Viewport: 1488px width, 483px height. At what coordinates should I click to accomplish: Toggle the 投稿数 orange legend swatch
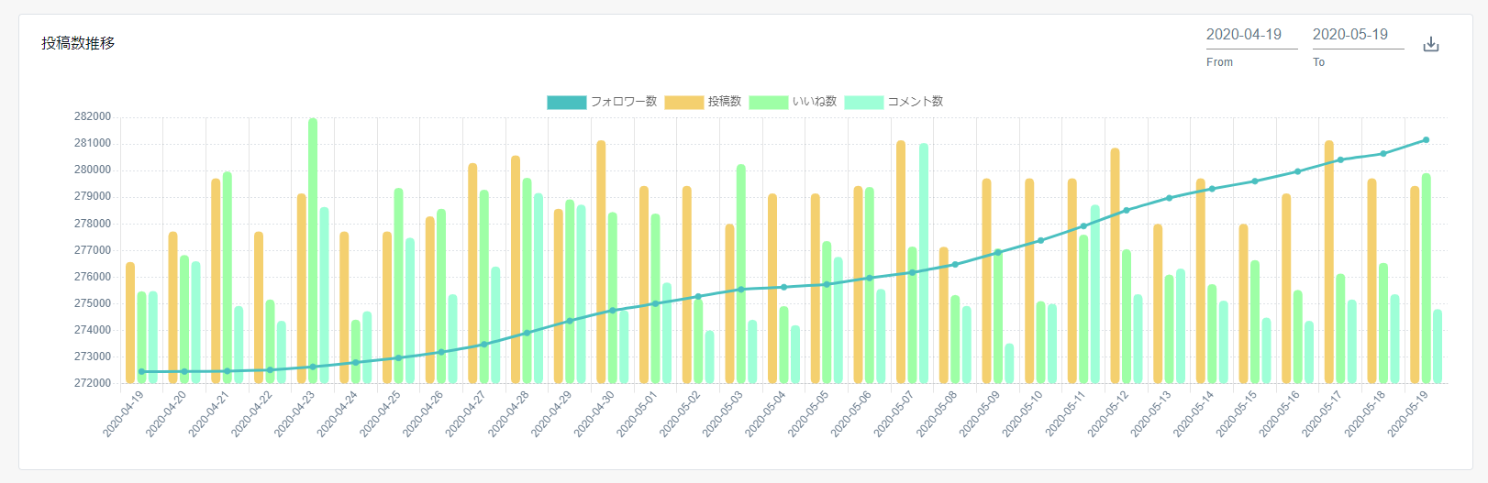(x=683, y=102)
